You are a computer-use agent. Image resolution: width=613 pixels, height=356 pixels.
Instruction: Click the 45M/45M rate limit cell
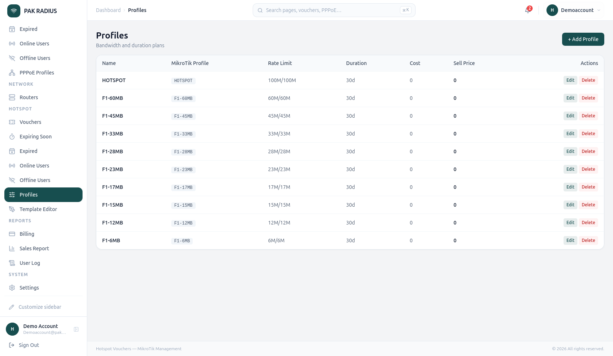[279, 116]
